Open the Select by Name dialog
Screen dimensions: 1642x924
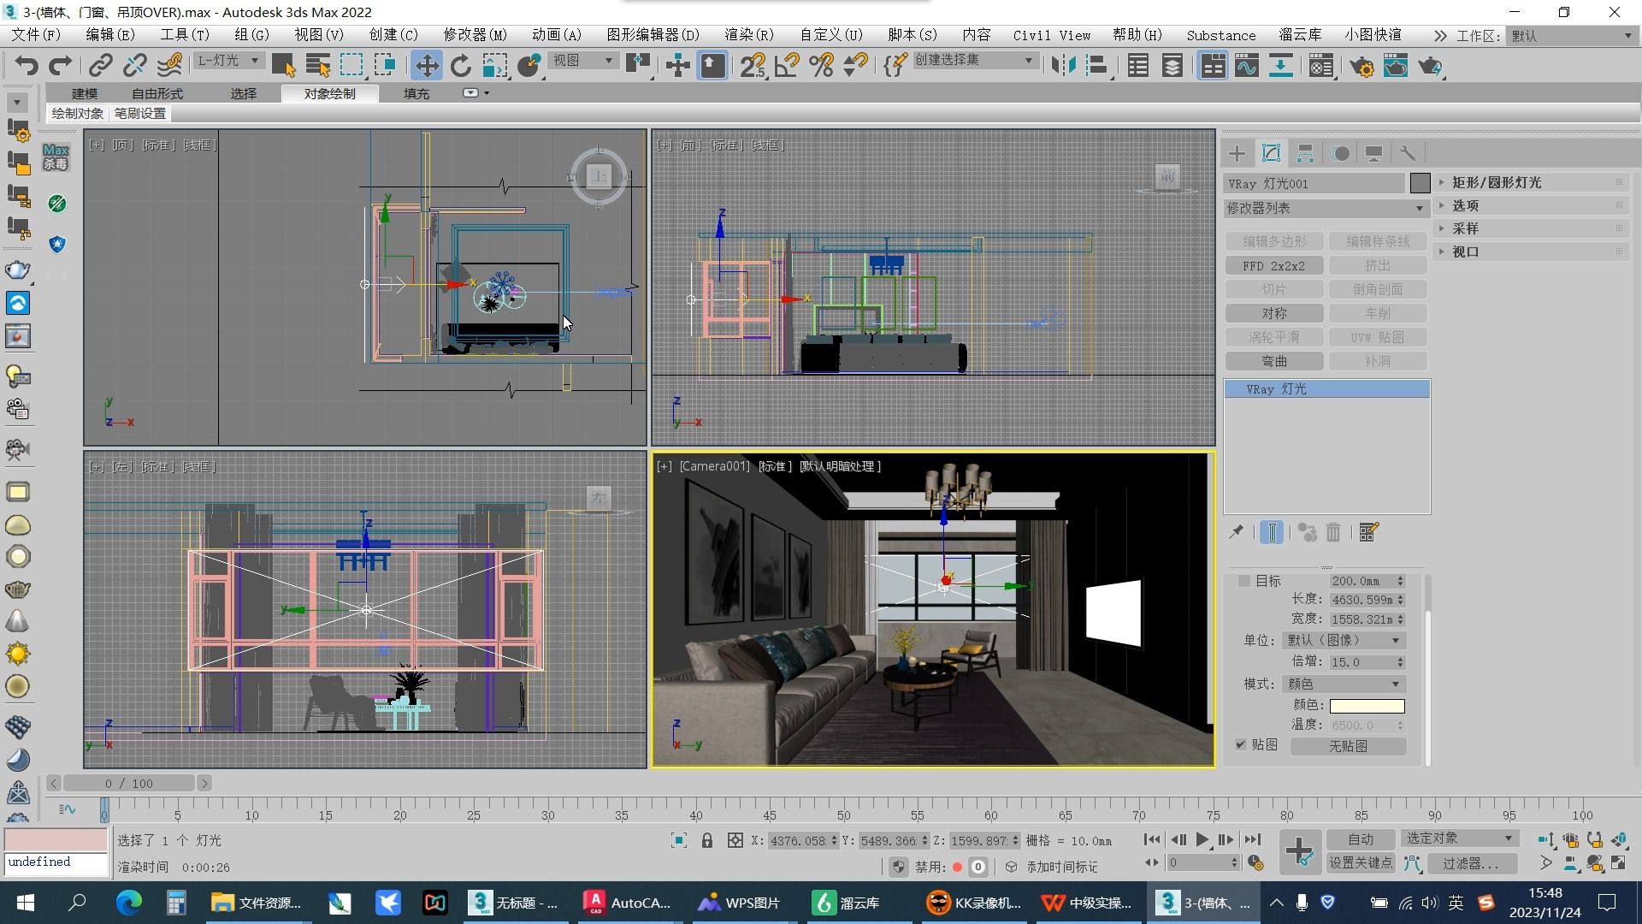point(317,65)
